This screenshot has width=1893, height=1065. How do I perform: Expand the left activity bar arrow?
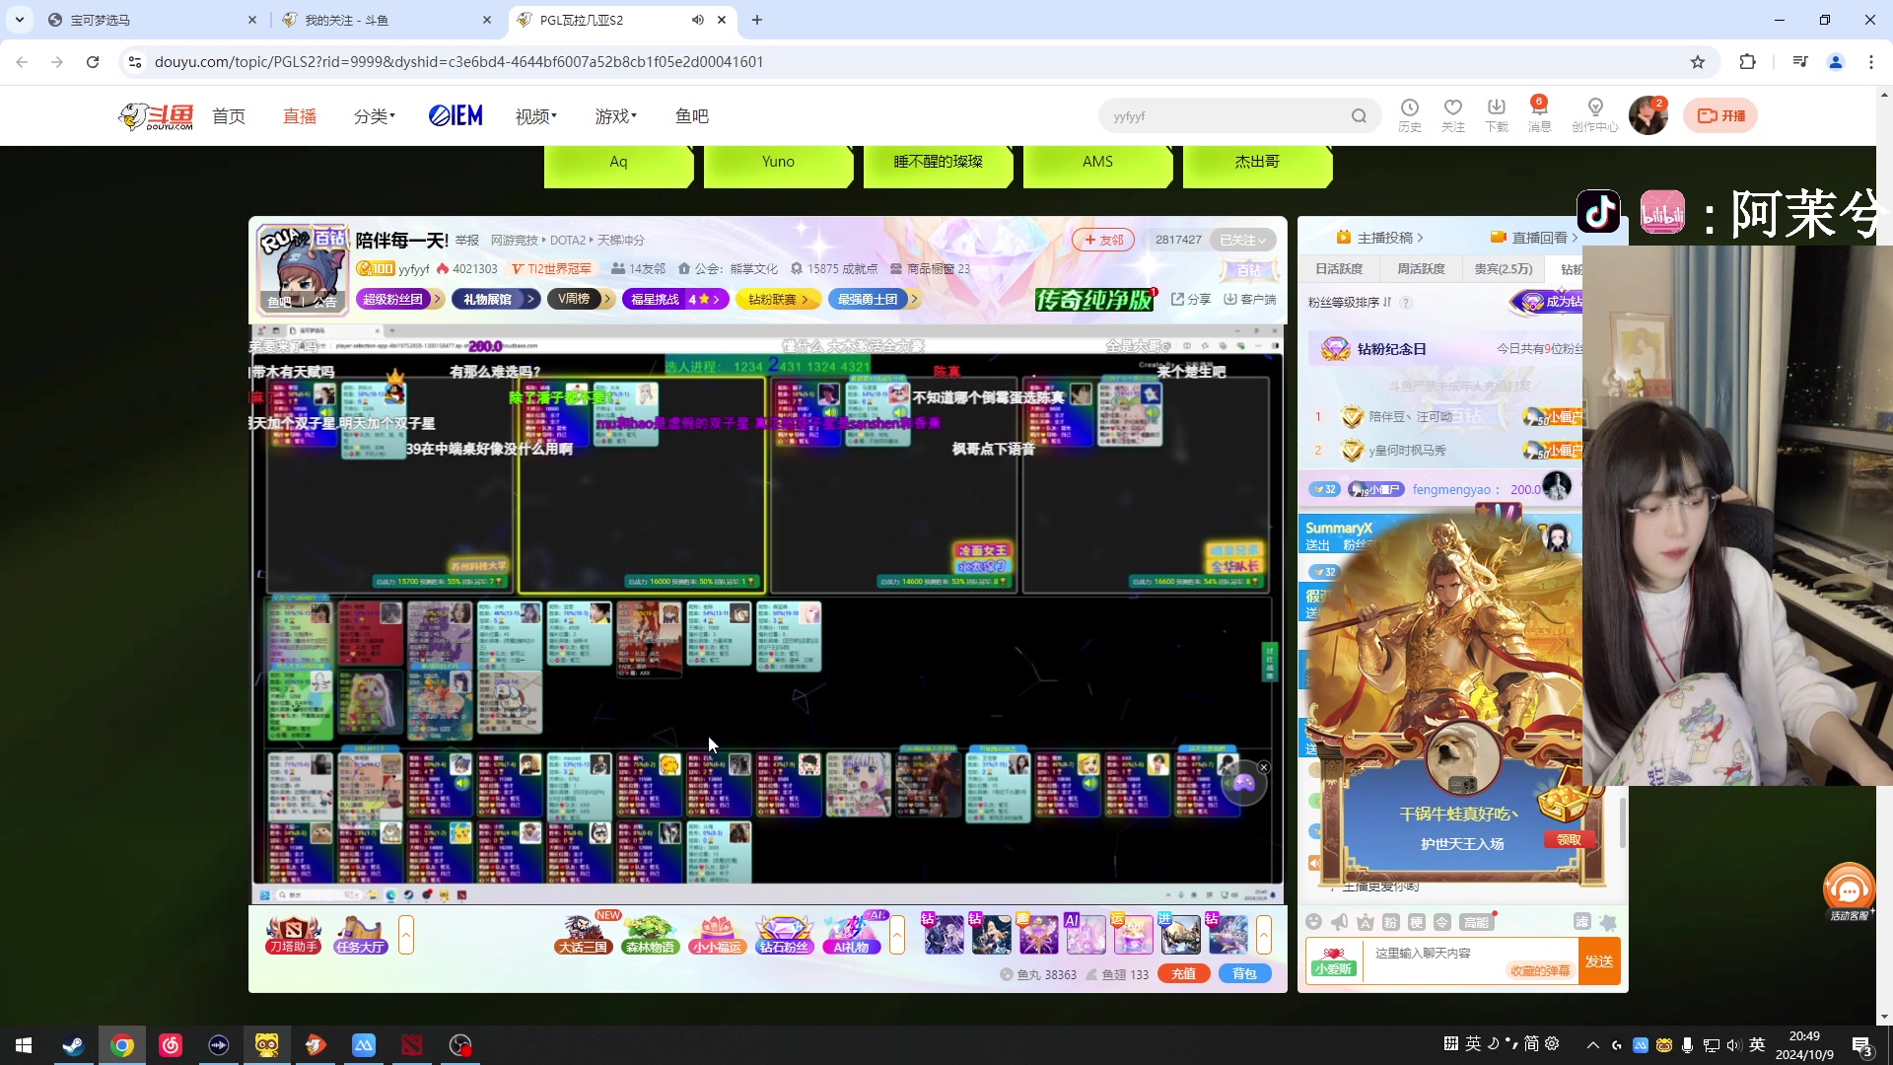point(405,934)
